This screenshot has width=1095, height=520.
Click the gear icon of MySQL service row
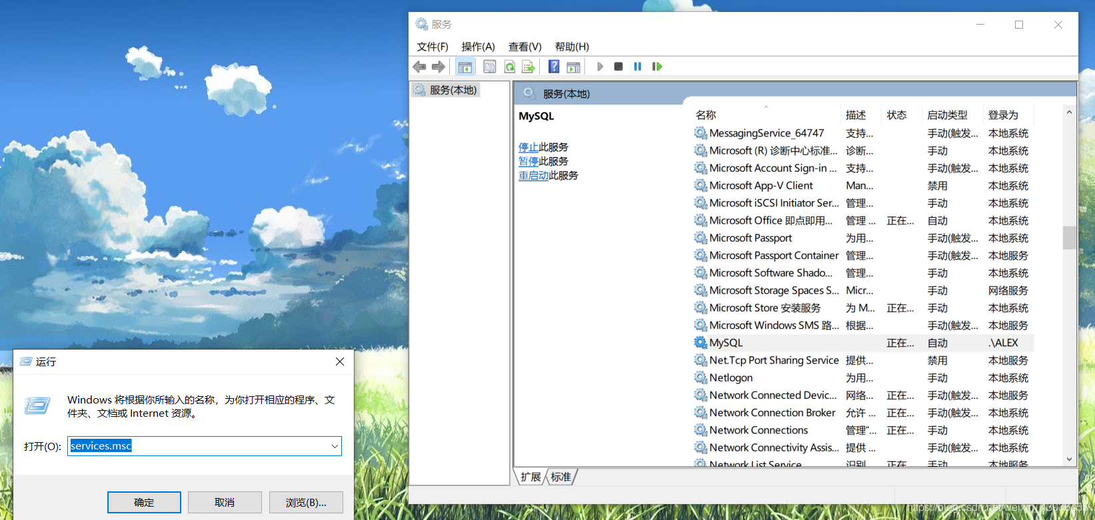click(700, 342)
